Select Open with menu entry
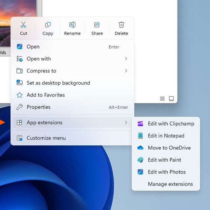210x210 pixels. [x=72, y=59]
